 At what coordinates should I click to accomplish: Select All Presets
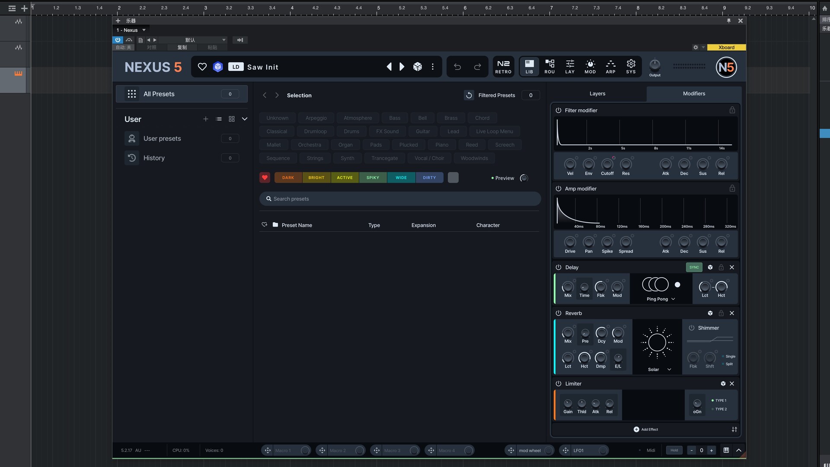[182, 94]
